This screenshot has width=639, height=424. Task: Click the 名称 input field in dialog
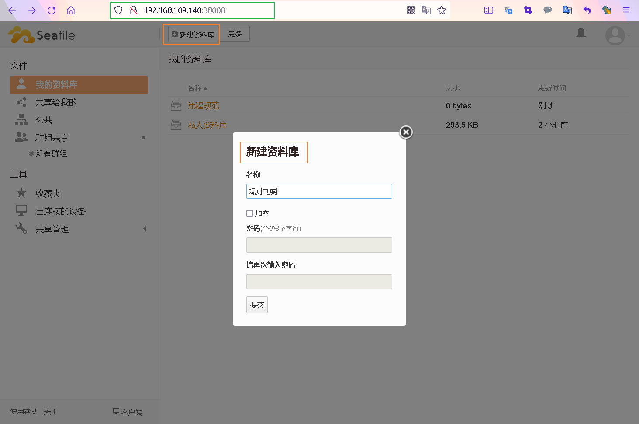(x=319, y=191)
